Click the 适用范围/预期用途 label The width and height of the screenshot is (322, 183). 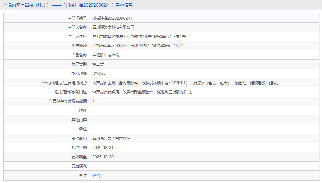coord(71,92)
